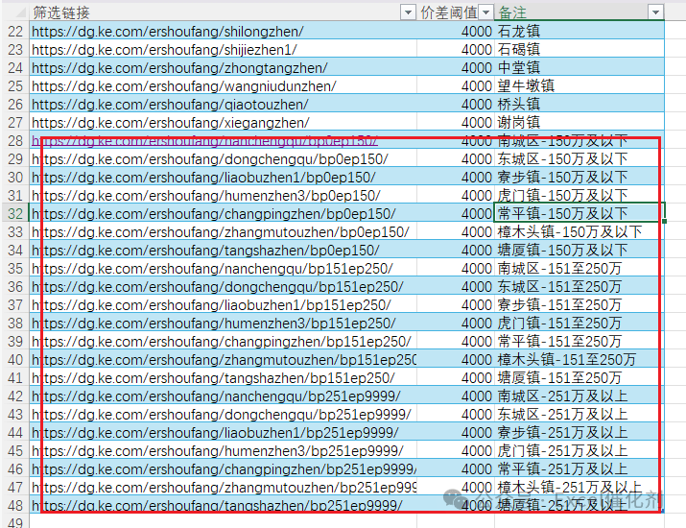Select the 樟木头镇-151至250万 cell
The width and height of the screenshot is (686, 528).
[x=580, y=359]
